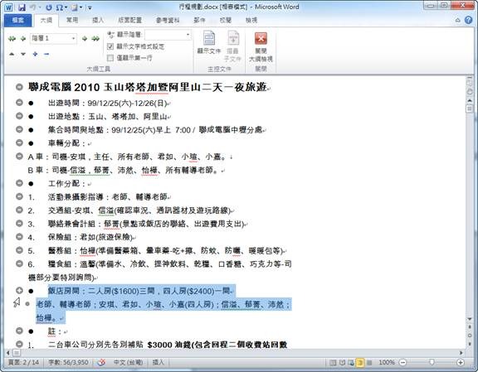Click the Omega symbol icon

(x=60, y=7)
